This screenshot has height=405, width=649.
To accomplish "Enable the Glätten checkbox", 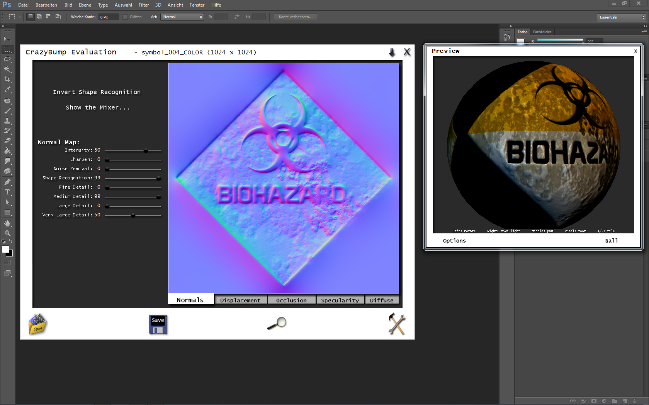I will [125, 17].
